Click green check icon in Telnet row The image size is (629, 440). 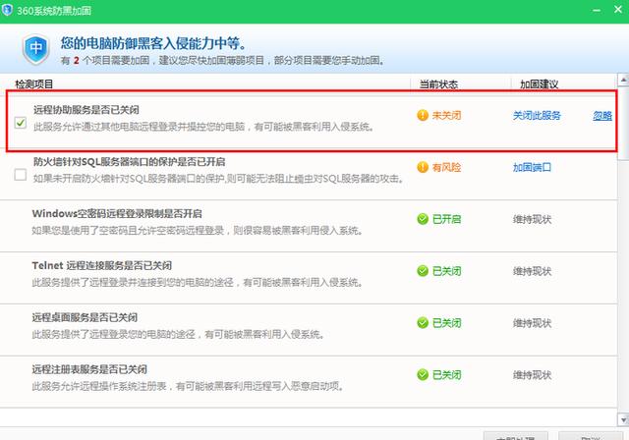pos(423,271)
